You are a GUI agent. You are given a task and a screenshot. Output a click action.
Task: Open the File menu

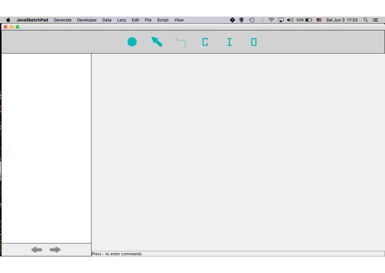tap(148, 20)
